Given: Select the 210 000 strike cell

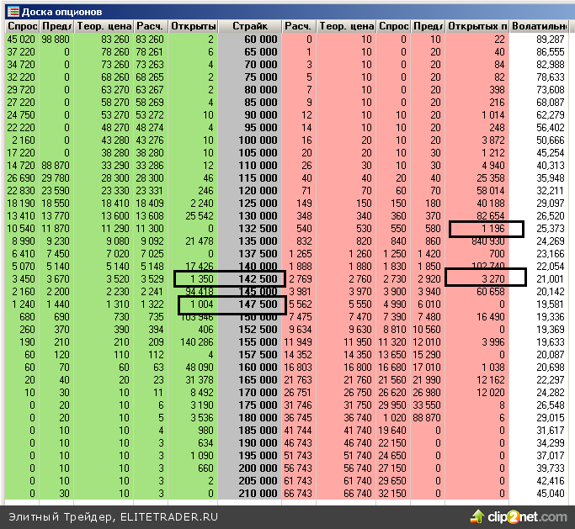Looking at the screenshot, I should click(x=250, y=493).
